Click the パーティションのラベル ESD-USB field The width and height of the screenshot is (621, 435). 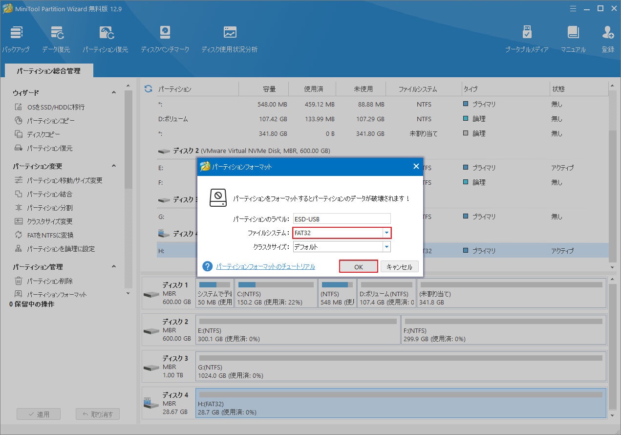click(342, 219)
